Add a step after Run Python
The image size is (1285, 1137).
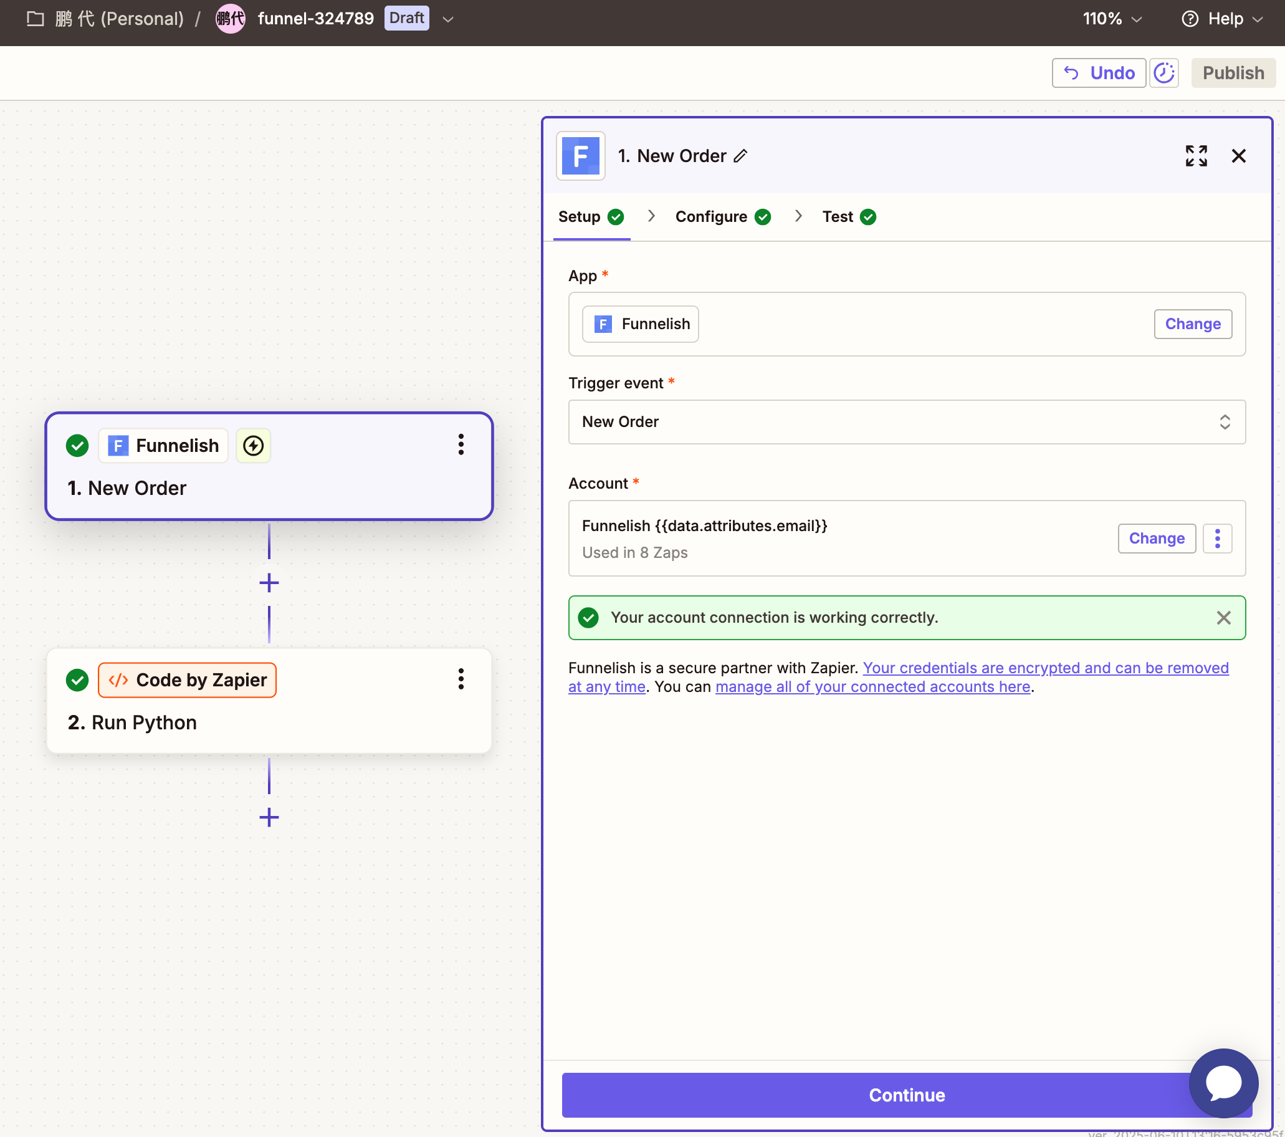[x=269, y=818]
